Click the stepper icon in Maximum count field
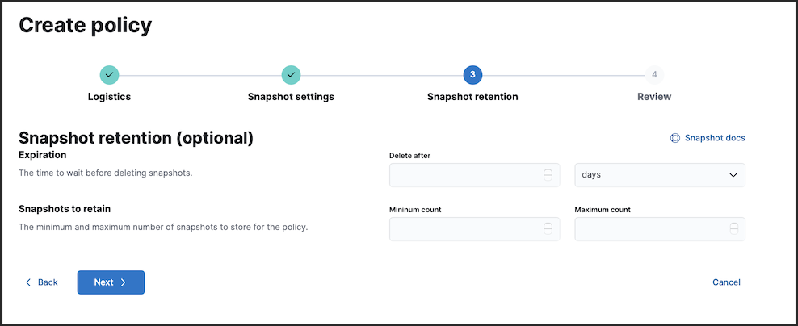 point(733,229)
